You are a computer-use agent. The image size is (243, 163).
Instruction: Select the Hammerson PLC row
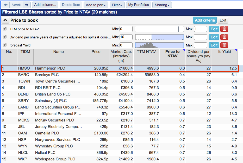click(x=120, y=68)
